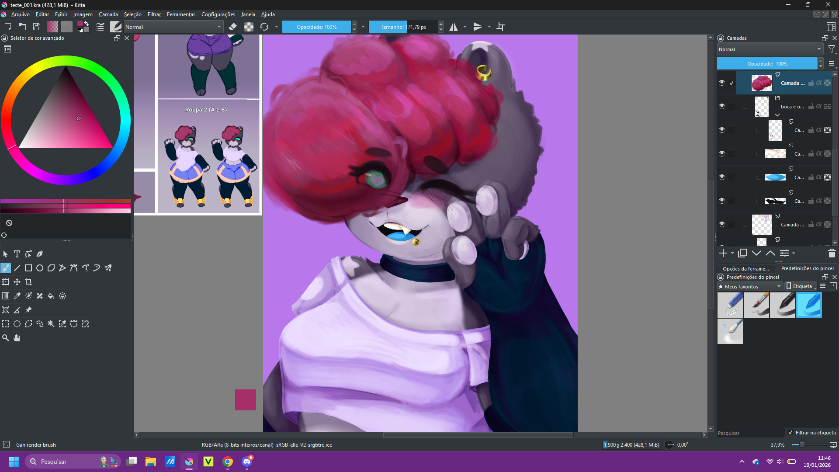Toggle eraser mode in toolbar
The height and width of the screenshot is (472, 839).
(233, 27)
